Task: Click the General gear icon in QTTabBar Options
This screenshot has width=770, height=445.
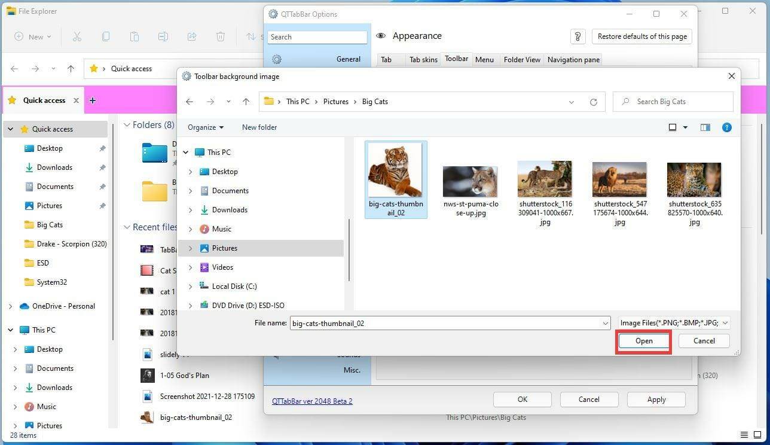Action: point(276,59)
